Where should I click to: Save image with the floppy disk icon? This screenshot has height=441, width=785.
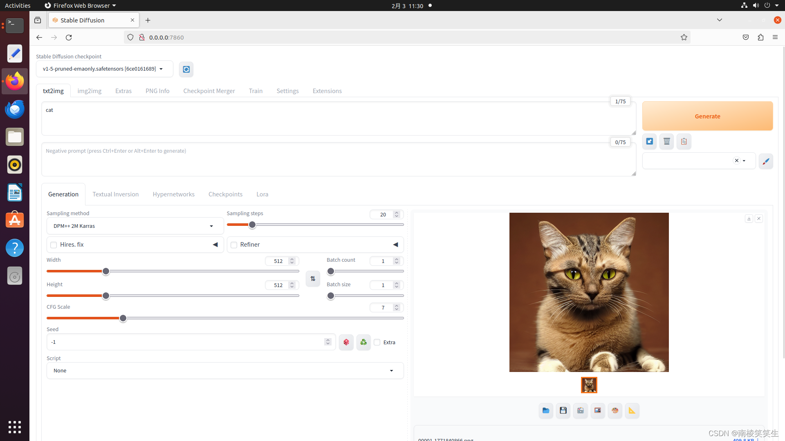pyautogui.click(x=563, y=411)
